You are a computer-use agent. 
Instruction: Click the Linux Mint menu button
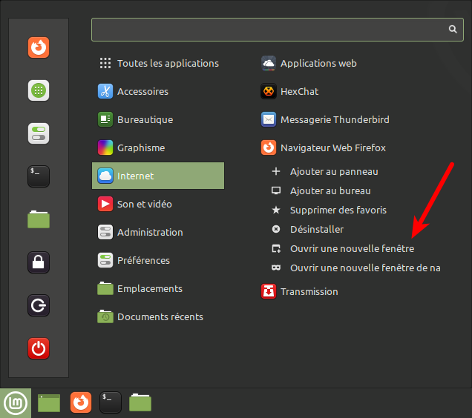click(16, 403)
